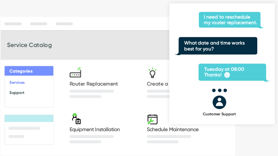Click the three-dot typing indicator
The height and width of the screenshot is (156, 278).
point(219,90)
